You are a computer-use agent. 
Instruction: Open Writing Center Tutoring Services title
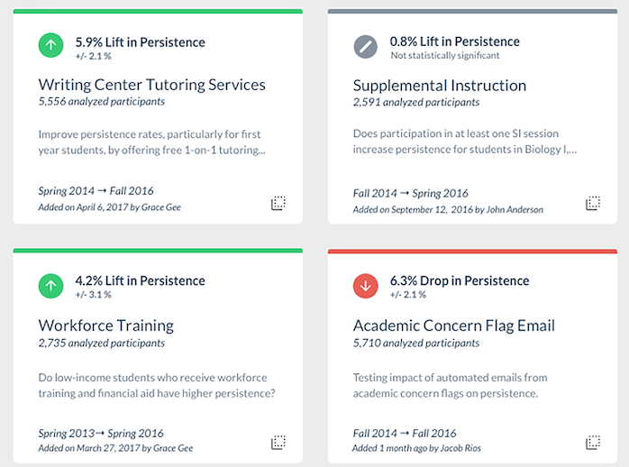pos(151,85)
